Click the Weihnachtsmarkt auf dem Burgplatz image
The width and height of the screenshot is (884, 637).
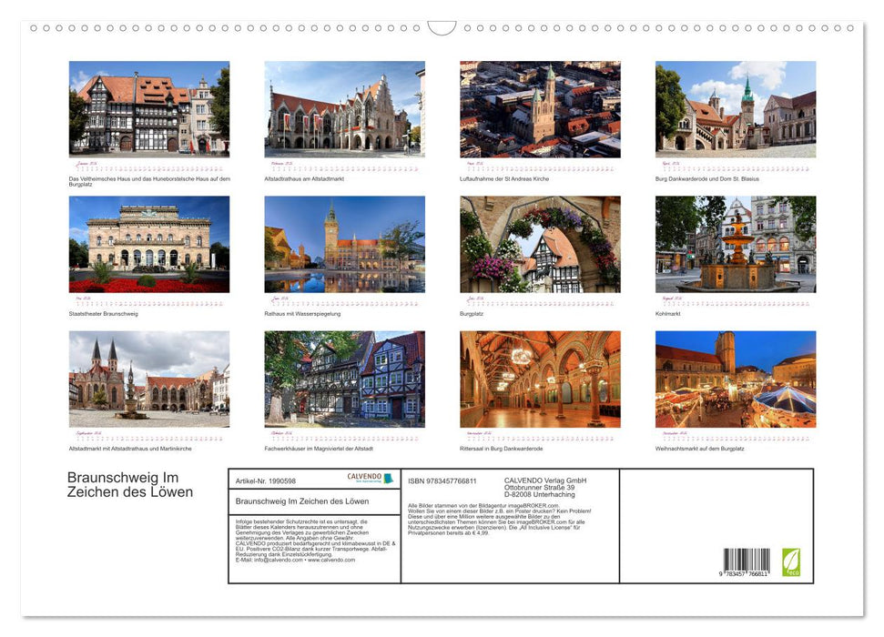tap(735, 380)
